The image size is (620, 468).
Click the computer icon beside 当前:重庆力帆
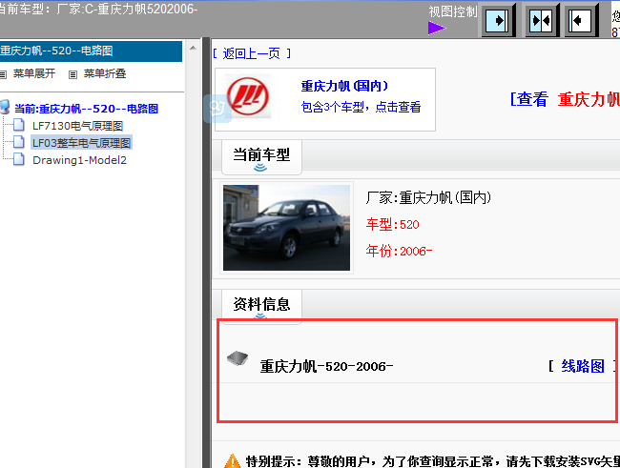click(x=5, y=108)
